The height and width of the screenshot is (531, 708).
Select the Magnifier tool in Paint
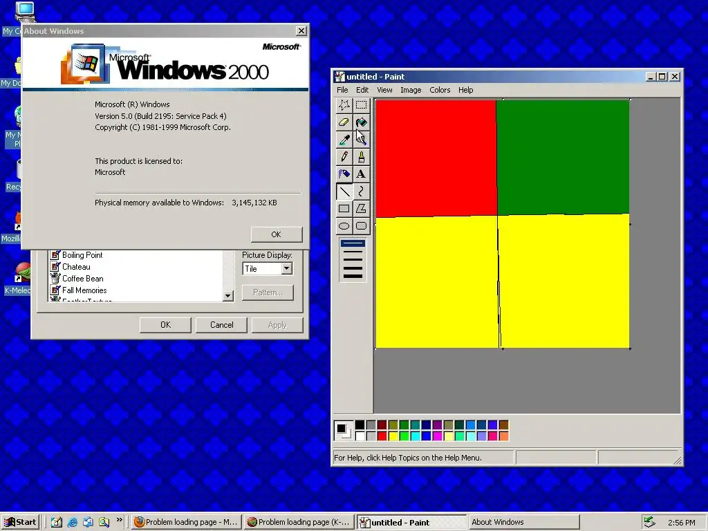pyautogui.click(x=361, y=140)
